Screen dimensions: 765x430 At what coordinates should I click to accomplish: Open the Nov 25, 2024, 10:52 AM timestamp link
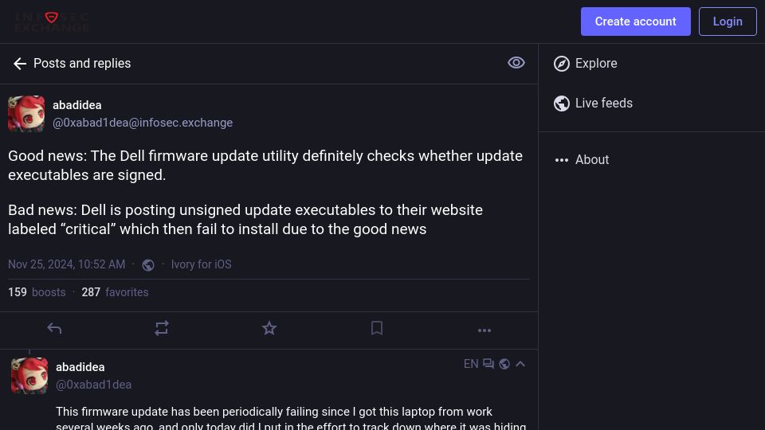(x=66, y=264)
